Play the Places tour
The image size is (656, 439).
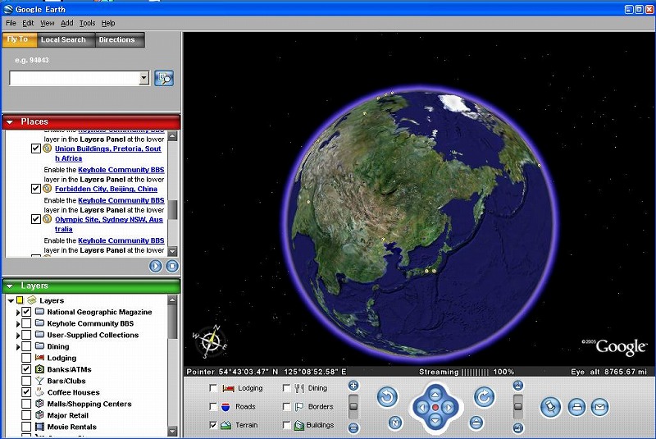point(156,266)
